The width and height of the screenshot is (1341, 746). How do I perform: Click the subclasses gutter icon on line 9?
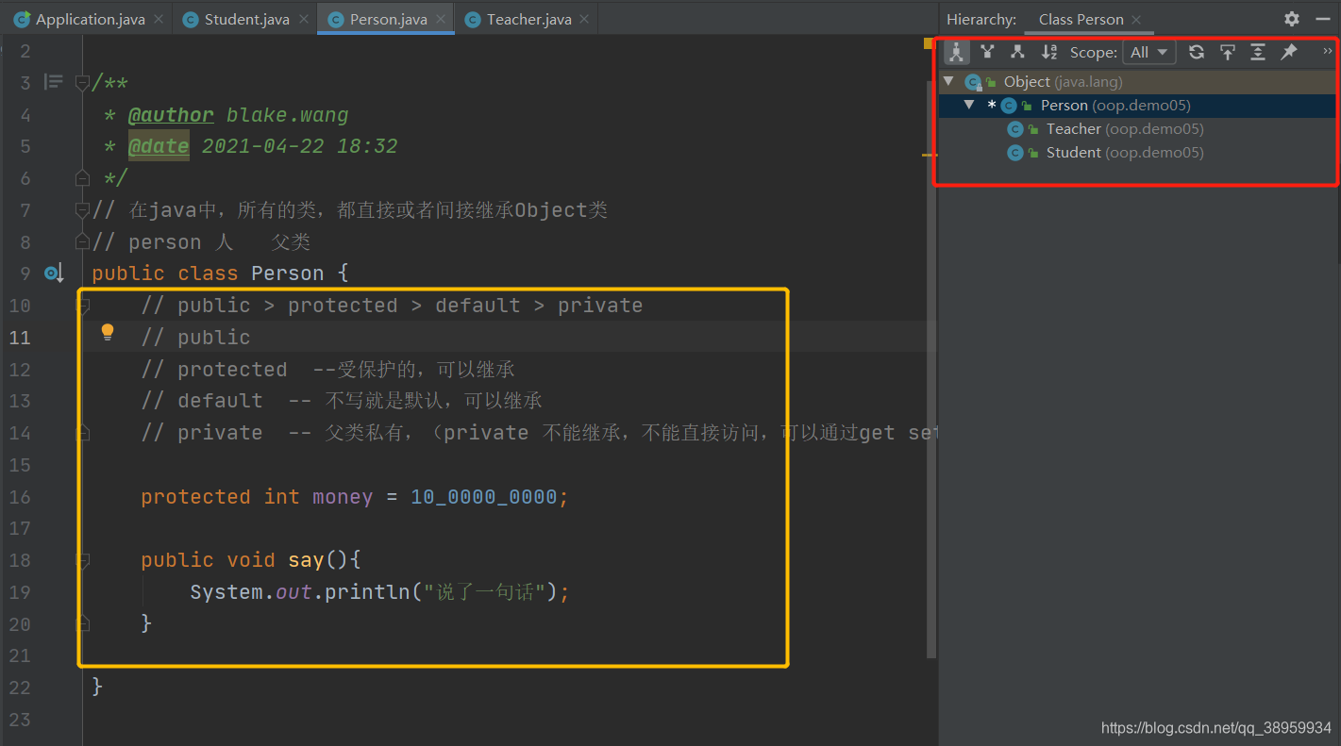click(54, 274)
